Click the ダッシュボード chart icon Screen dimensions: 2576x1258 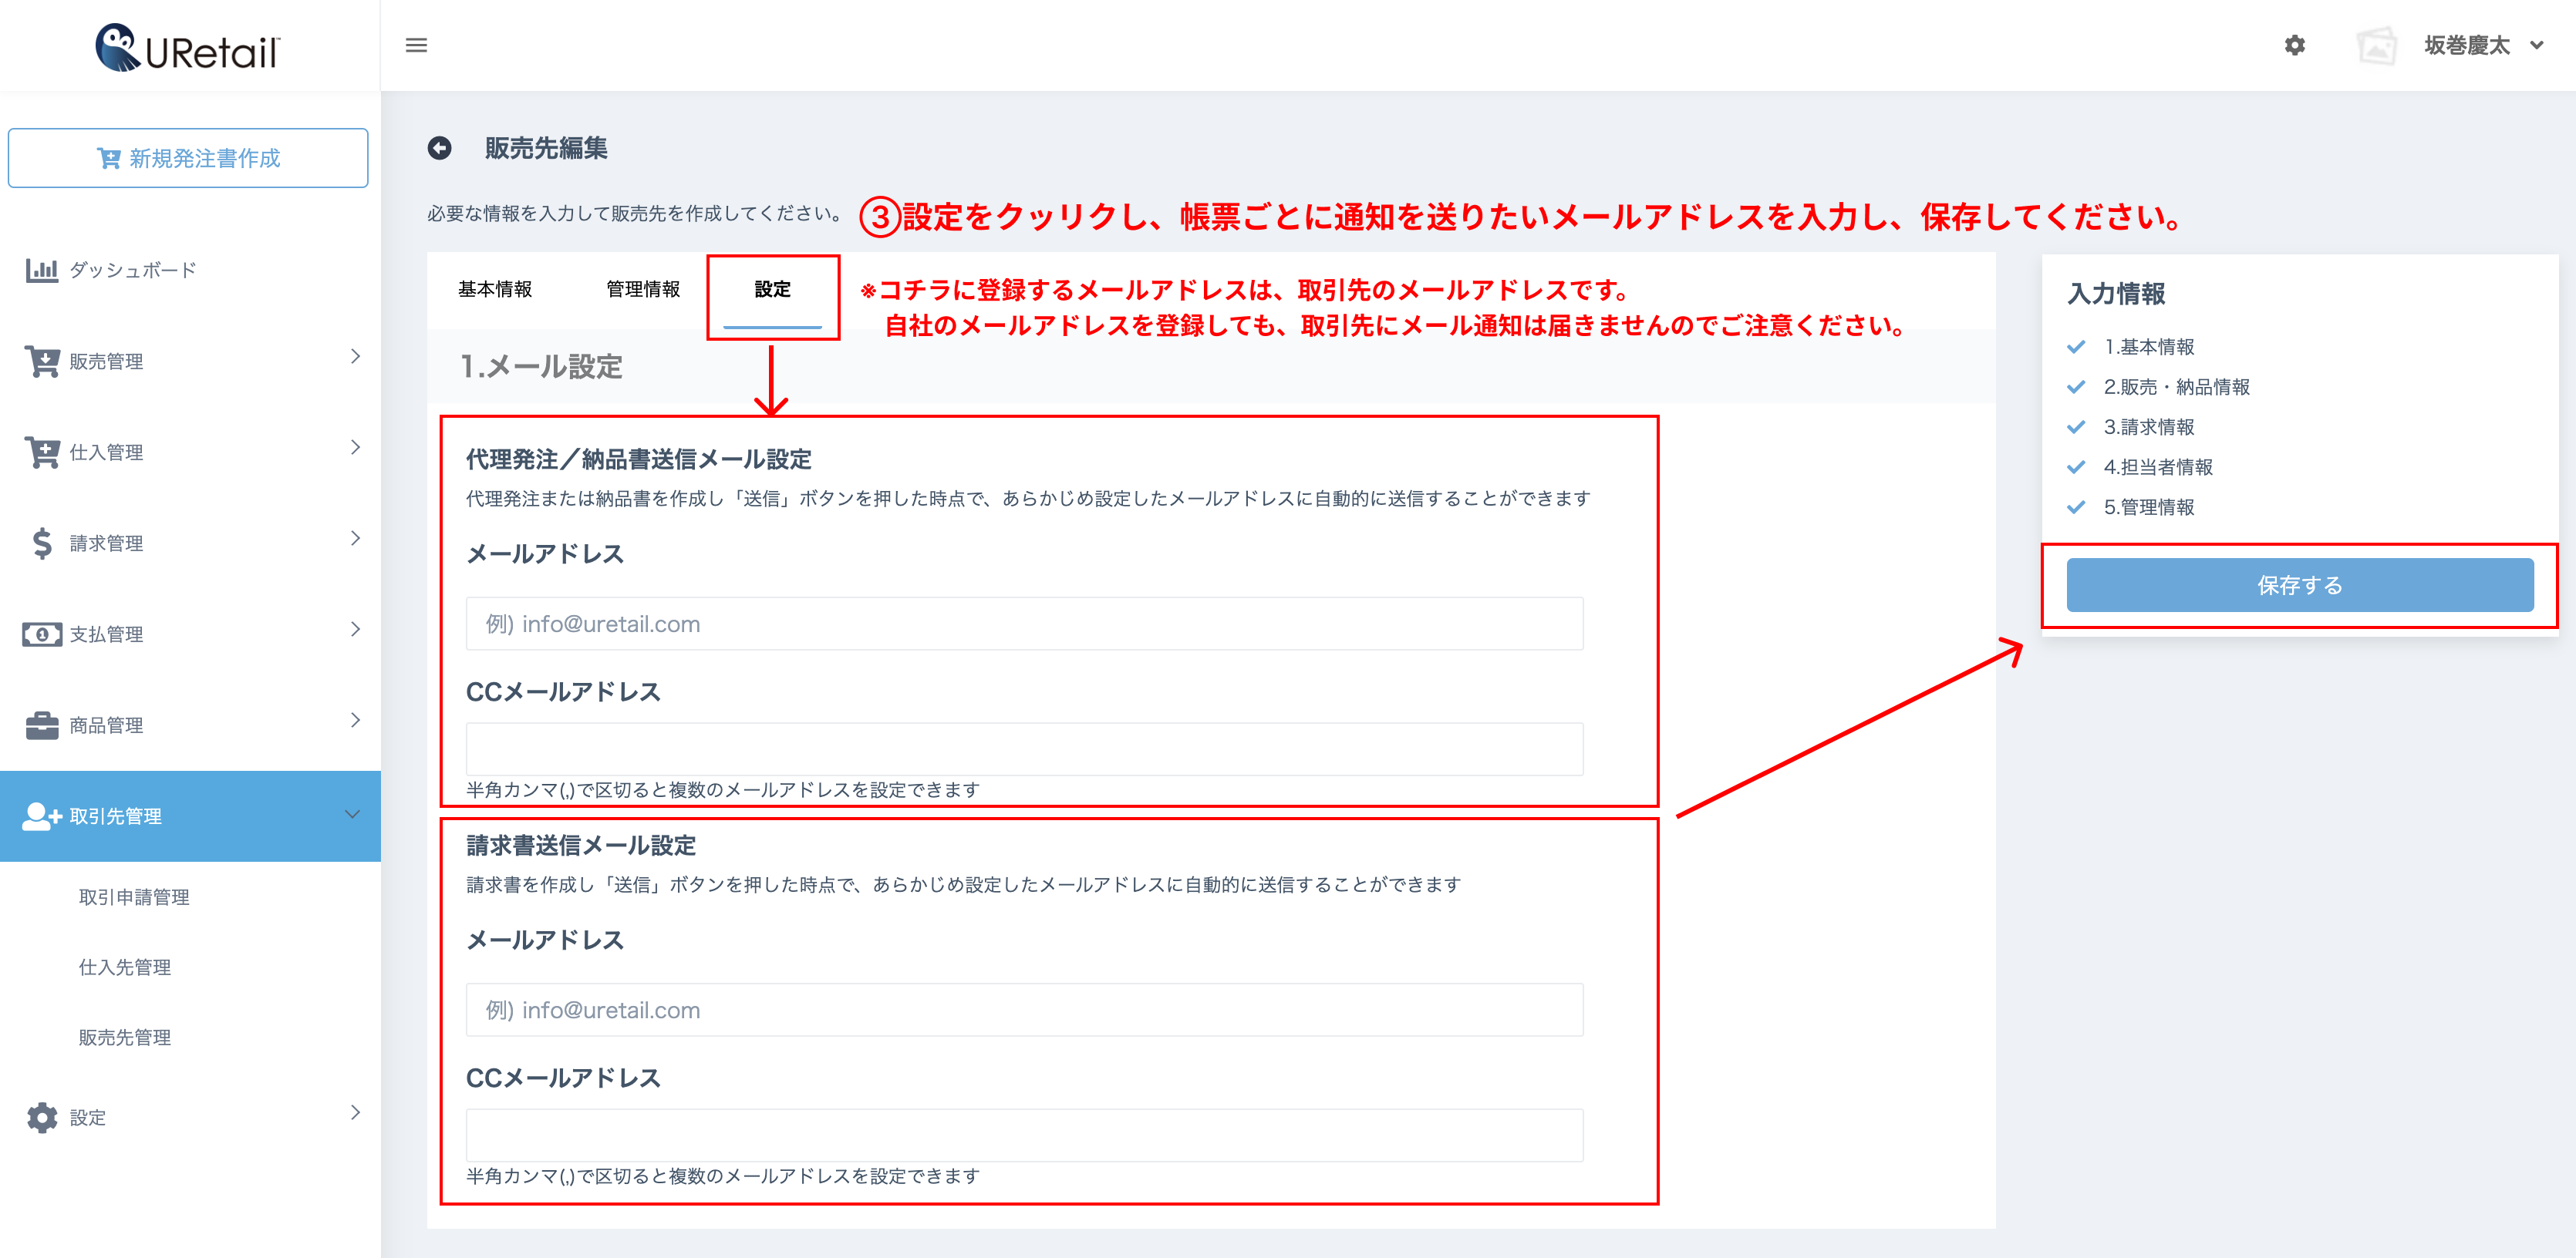click(41, 270)
